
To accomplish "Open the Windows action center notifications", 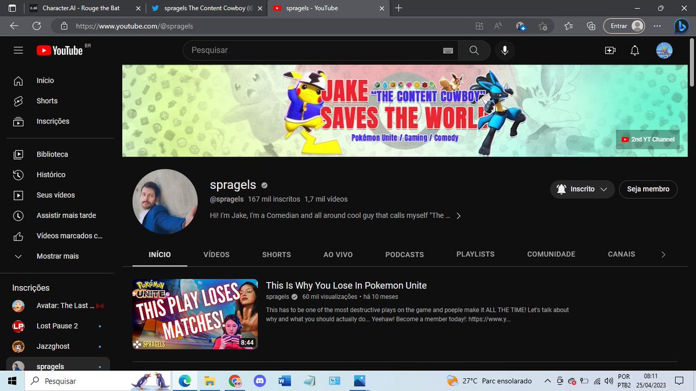I will coord(679,381).
